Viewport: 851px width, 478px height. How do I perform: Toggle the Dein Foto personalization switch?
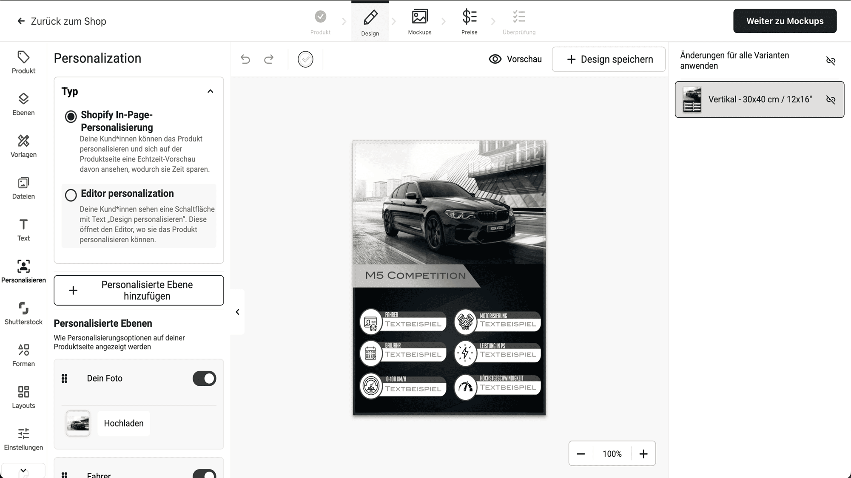tap(204, 379)
